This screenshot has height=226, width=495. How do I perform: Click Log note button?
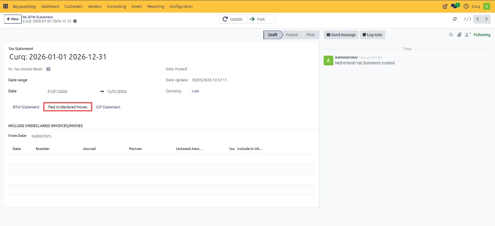(x=373, y=35)
